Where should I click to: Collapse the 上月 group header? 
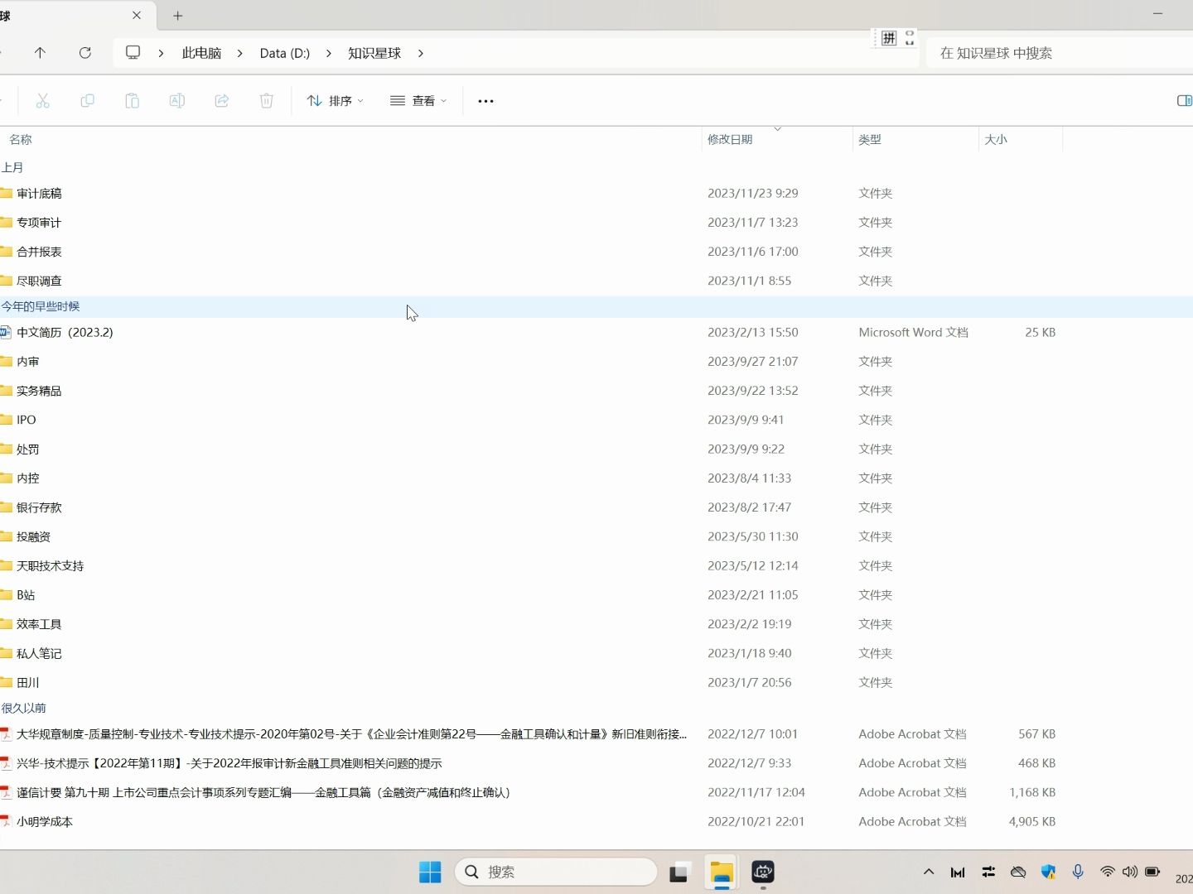point(12,167)
